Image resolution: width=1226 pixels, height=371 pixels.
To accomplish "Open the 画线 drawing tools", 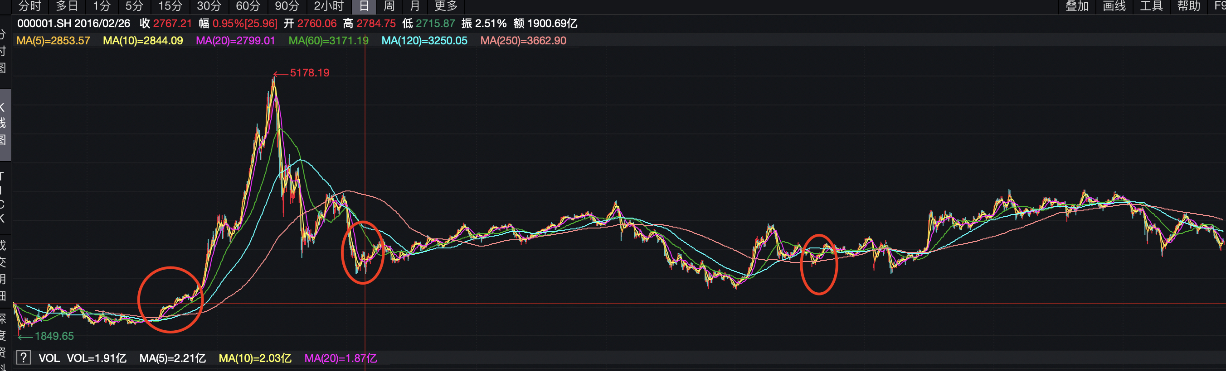I will coord(1114,6).
